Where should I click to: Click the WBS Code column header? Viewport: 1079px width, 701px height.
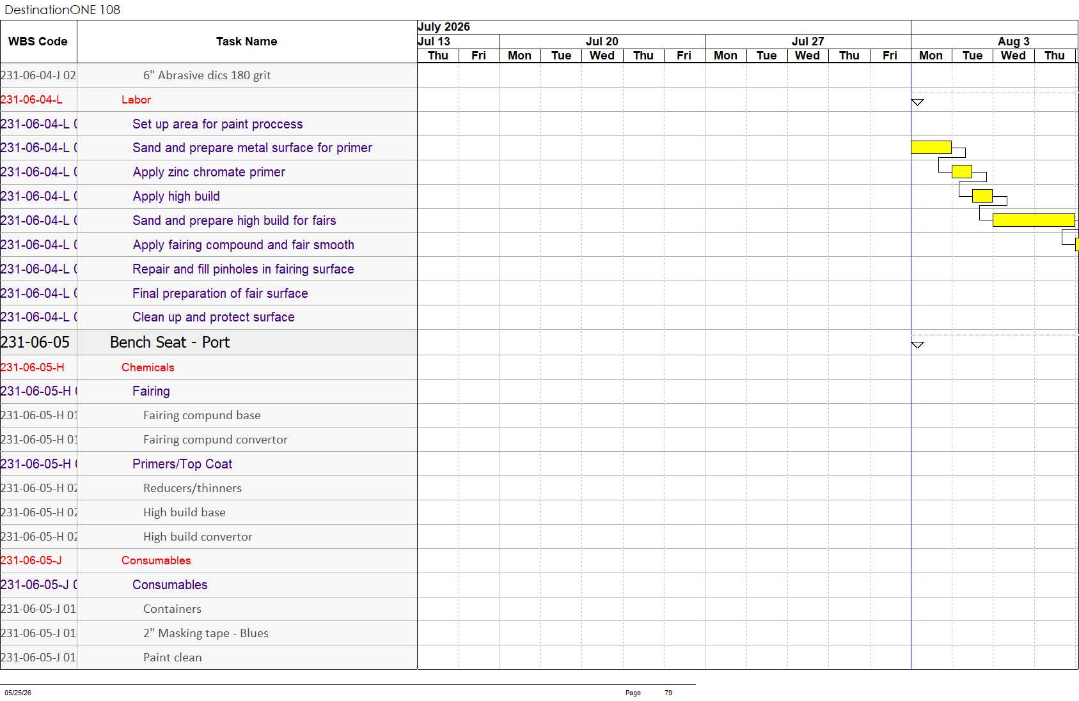[38, 42]
